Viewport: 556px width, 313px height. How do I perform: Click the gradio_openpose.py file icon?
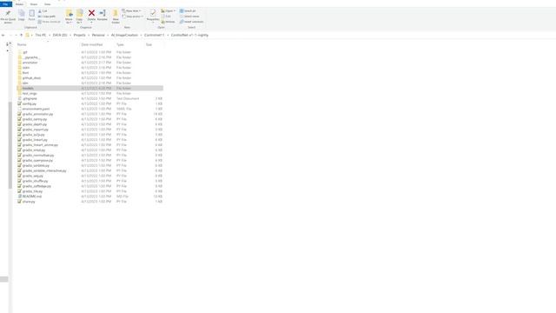19,160
